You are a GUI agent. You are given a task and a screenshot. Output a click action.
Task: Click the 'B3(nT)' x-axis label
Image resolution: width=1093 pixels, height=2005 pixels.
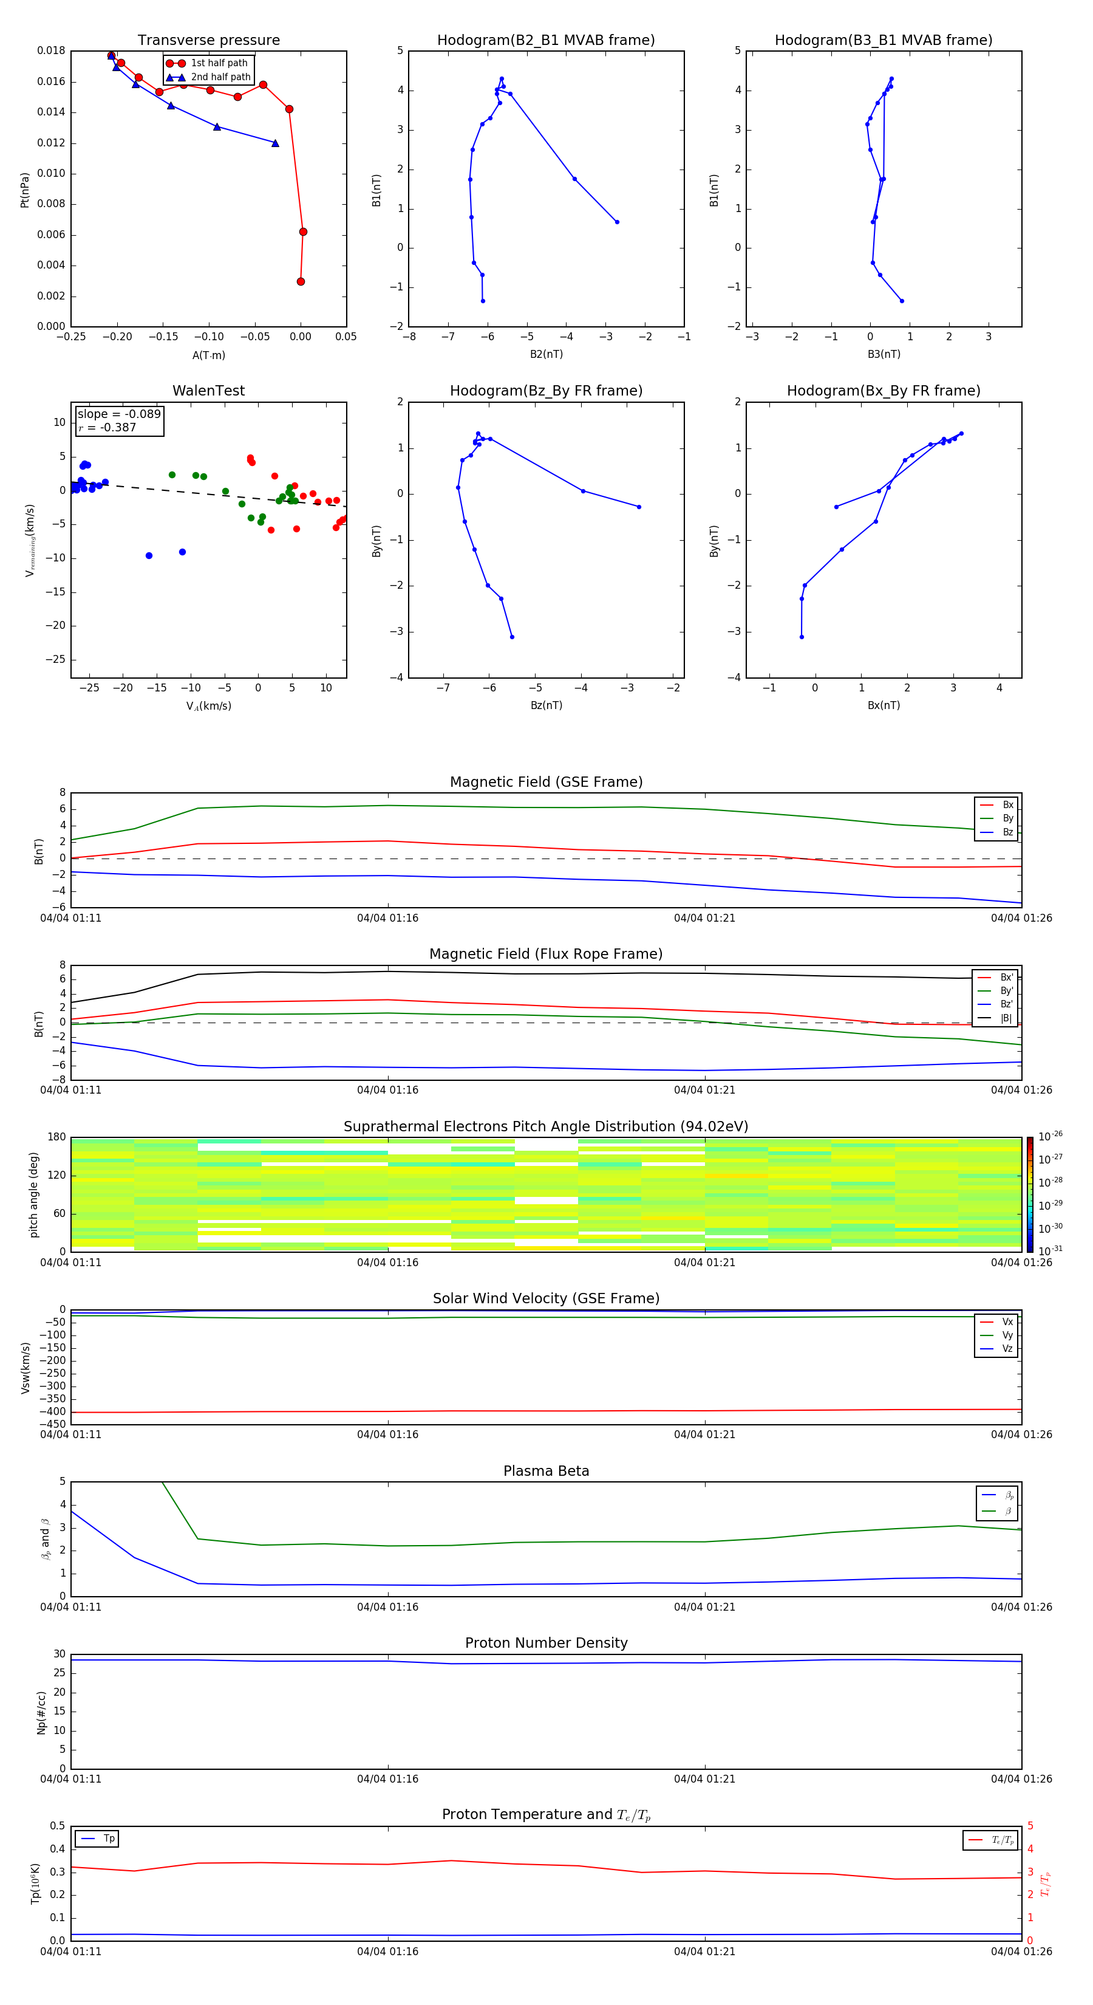click(x=884, y=354)
